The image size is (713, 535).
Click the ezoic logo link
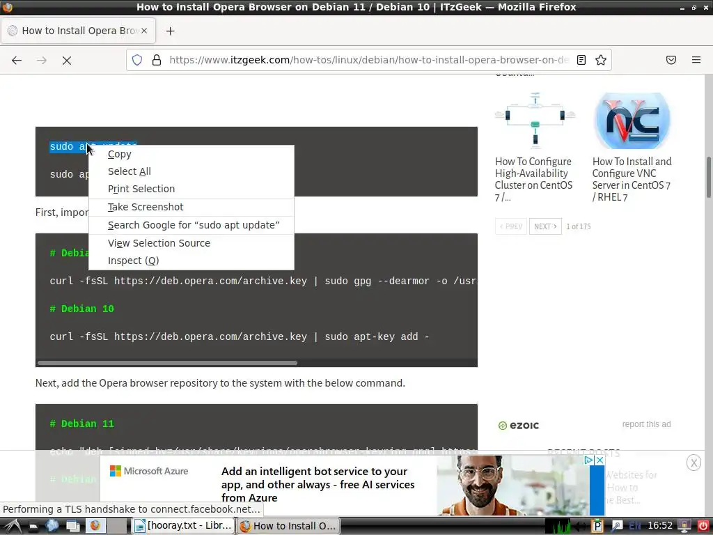(x=518, y=426)
